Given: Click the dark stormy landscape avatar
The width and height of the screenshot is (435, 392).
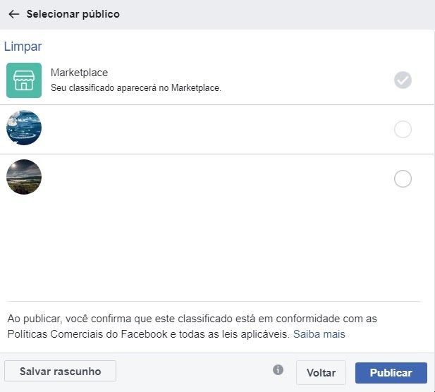Looking at the screenshot, I should click(24, 177).
